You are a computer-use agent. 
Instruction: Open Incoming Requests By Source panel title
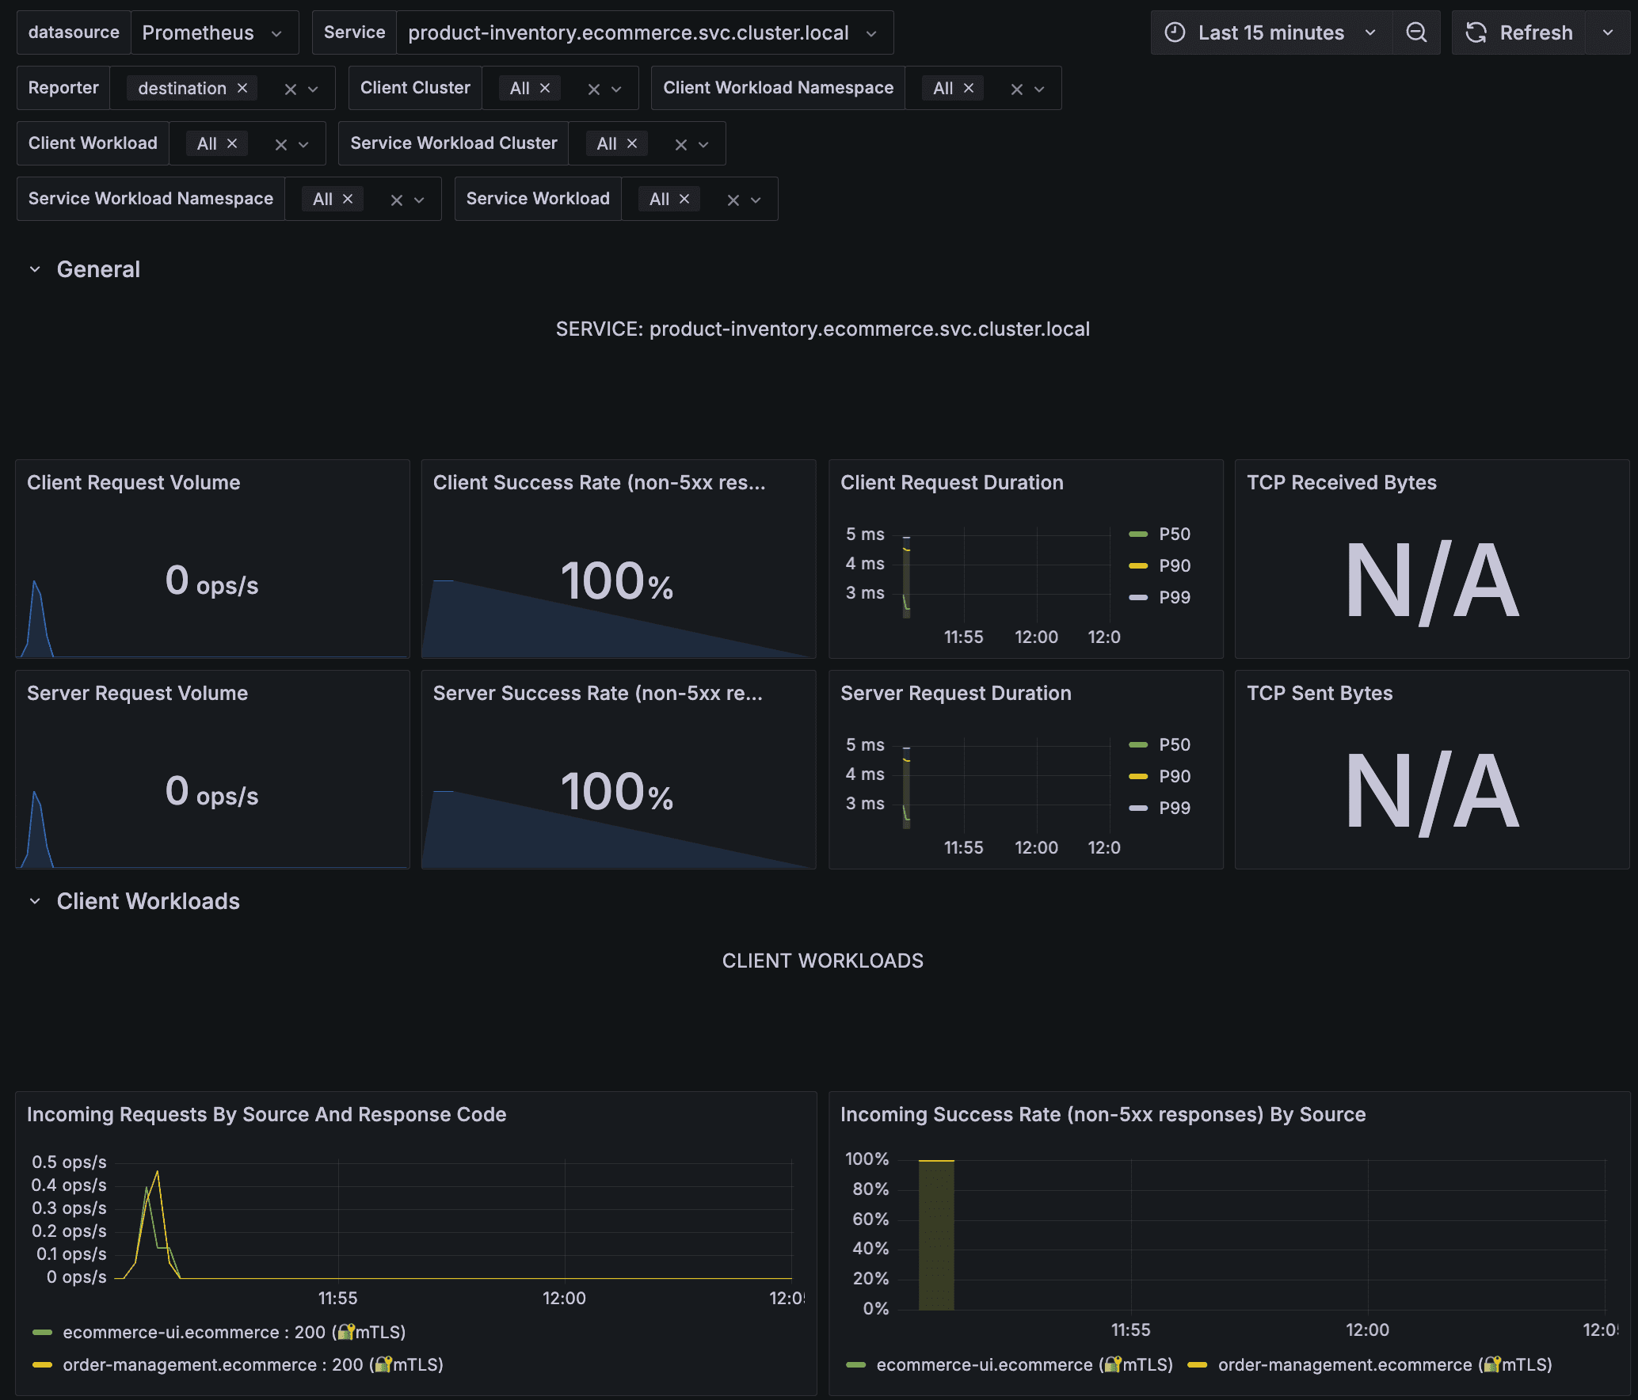pos(267,1114)
